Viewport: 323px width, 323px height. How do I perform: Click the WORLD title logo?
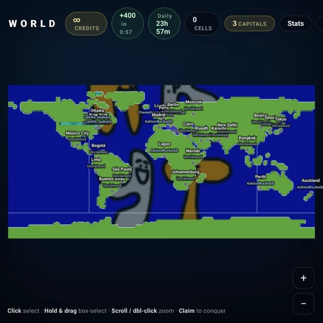point(32,24)
